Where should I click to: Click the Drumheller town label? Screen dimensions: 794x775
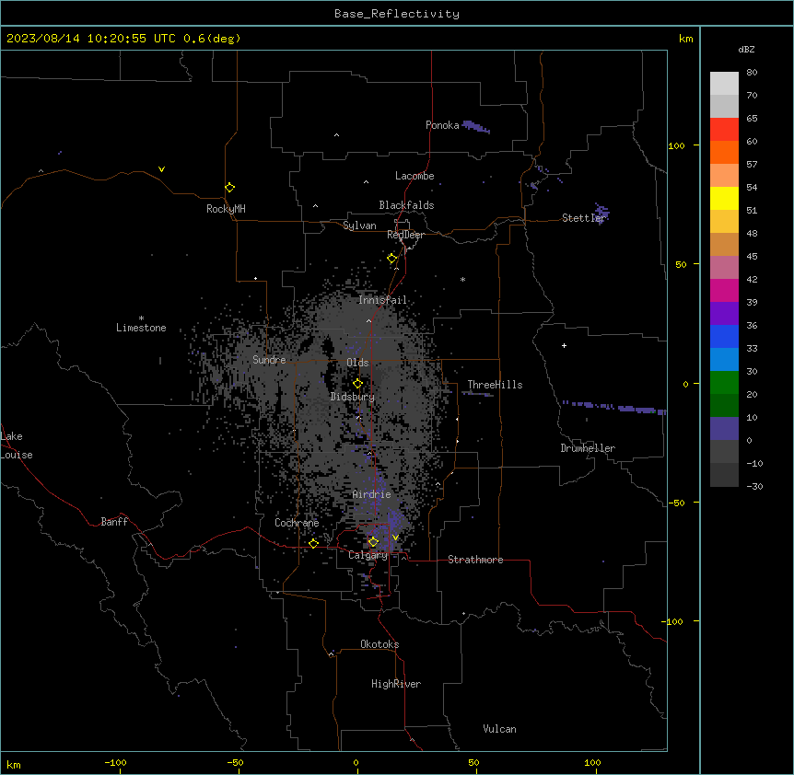[x=588, y=448]
